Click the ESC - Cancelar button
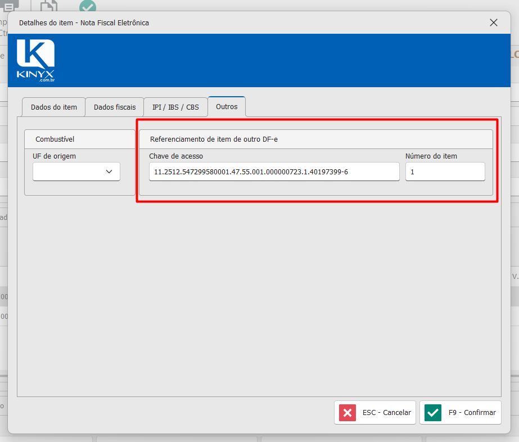 point(375,413)
